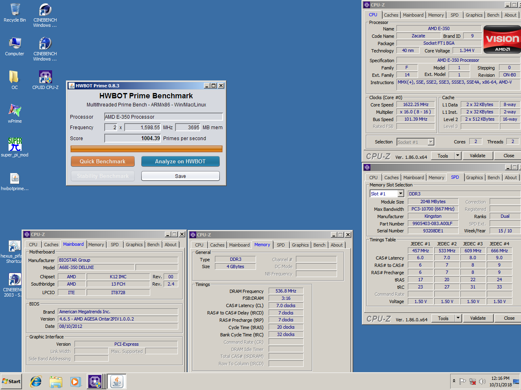This screenshot has height=390, width=521.
Task: Click the HWBOT Prime title bar Java icon
Action: coord(72,86)
